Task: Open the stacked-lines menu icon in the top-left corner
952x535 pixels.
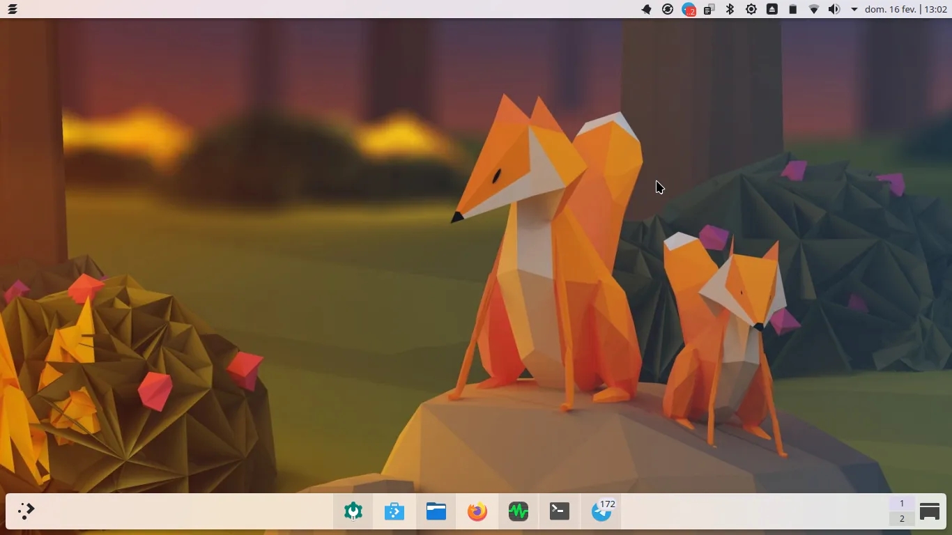Action: (x=12, y=9)
